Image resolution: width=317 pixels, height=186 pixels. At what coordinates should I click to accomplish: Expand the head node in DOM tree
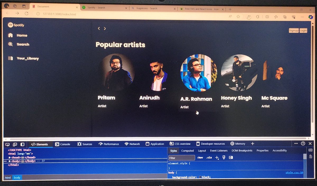[x=10, y=157]
